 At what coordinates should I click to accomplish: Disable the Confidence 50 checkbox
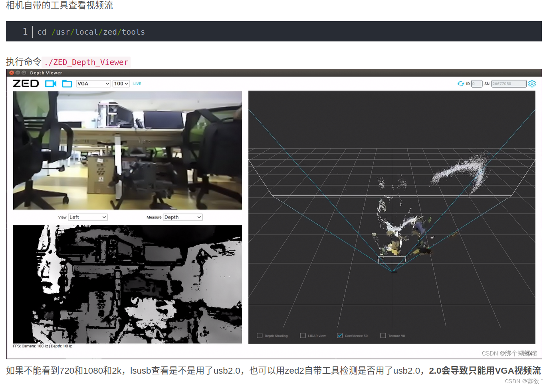point(340,335)
